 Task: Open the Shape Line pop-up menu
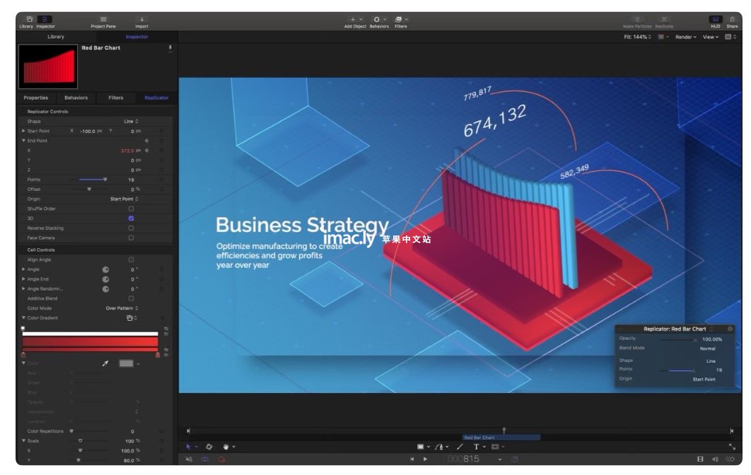coord(131,121)
